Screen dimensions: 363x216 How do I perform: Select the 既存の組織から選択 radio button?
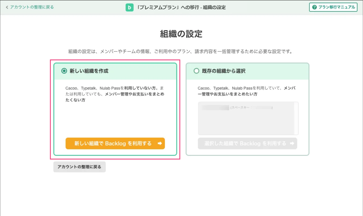pyautogui.click(x=196, y=71)
